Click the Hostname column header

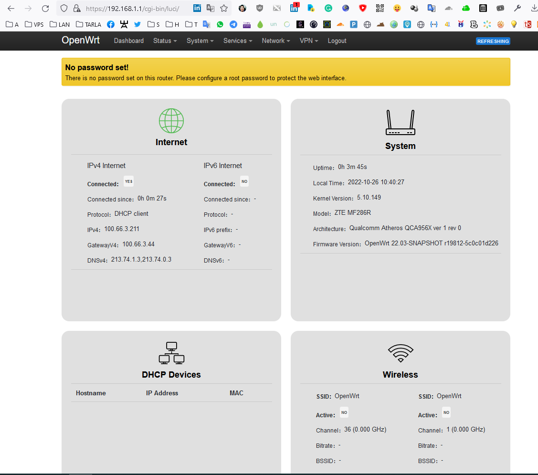pos(91,393)
